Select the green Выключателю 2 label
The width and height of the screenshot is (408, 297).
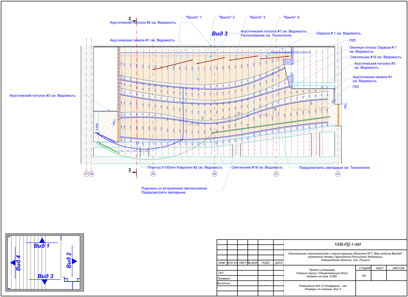108,148
